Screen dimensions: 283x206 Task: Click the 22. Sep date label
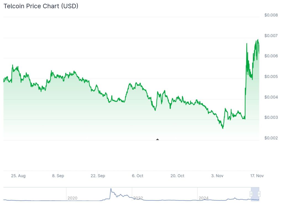click(x=98, y=176)
